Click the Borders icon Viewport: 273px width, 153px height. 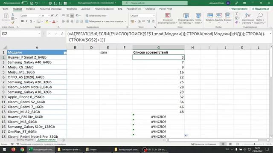(x=39, y=21)
